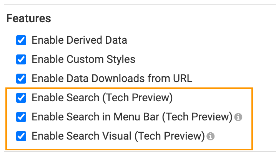Uncheck the Enable Derived Data checkbox
This screenshot has height=158, width=276.
(21, 40)
